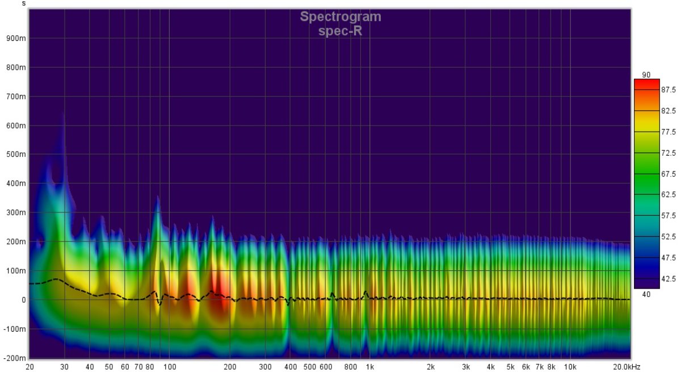Click the 's' unit label above time axis
This screenshot has height=372, width=681.
point(24,3)
